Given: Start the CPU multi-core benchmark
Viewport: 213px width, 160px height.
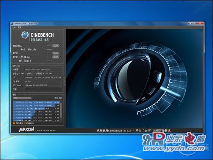Looking at the screenshot, I should [56, 53].
